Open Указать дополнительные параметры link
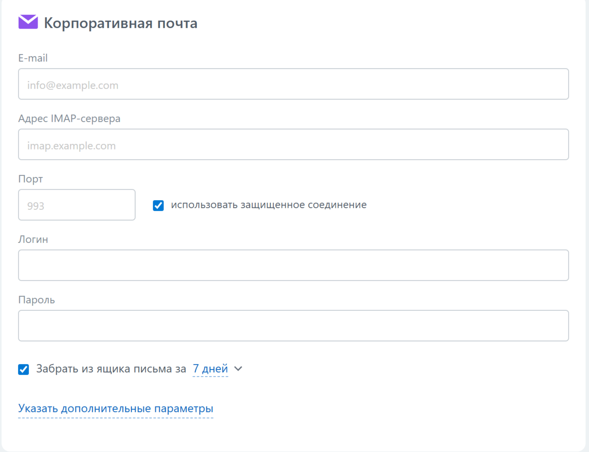Screen dimensions: 589x452 [x=115, y=409]
